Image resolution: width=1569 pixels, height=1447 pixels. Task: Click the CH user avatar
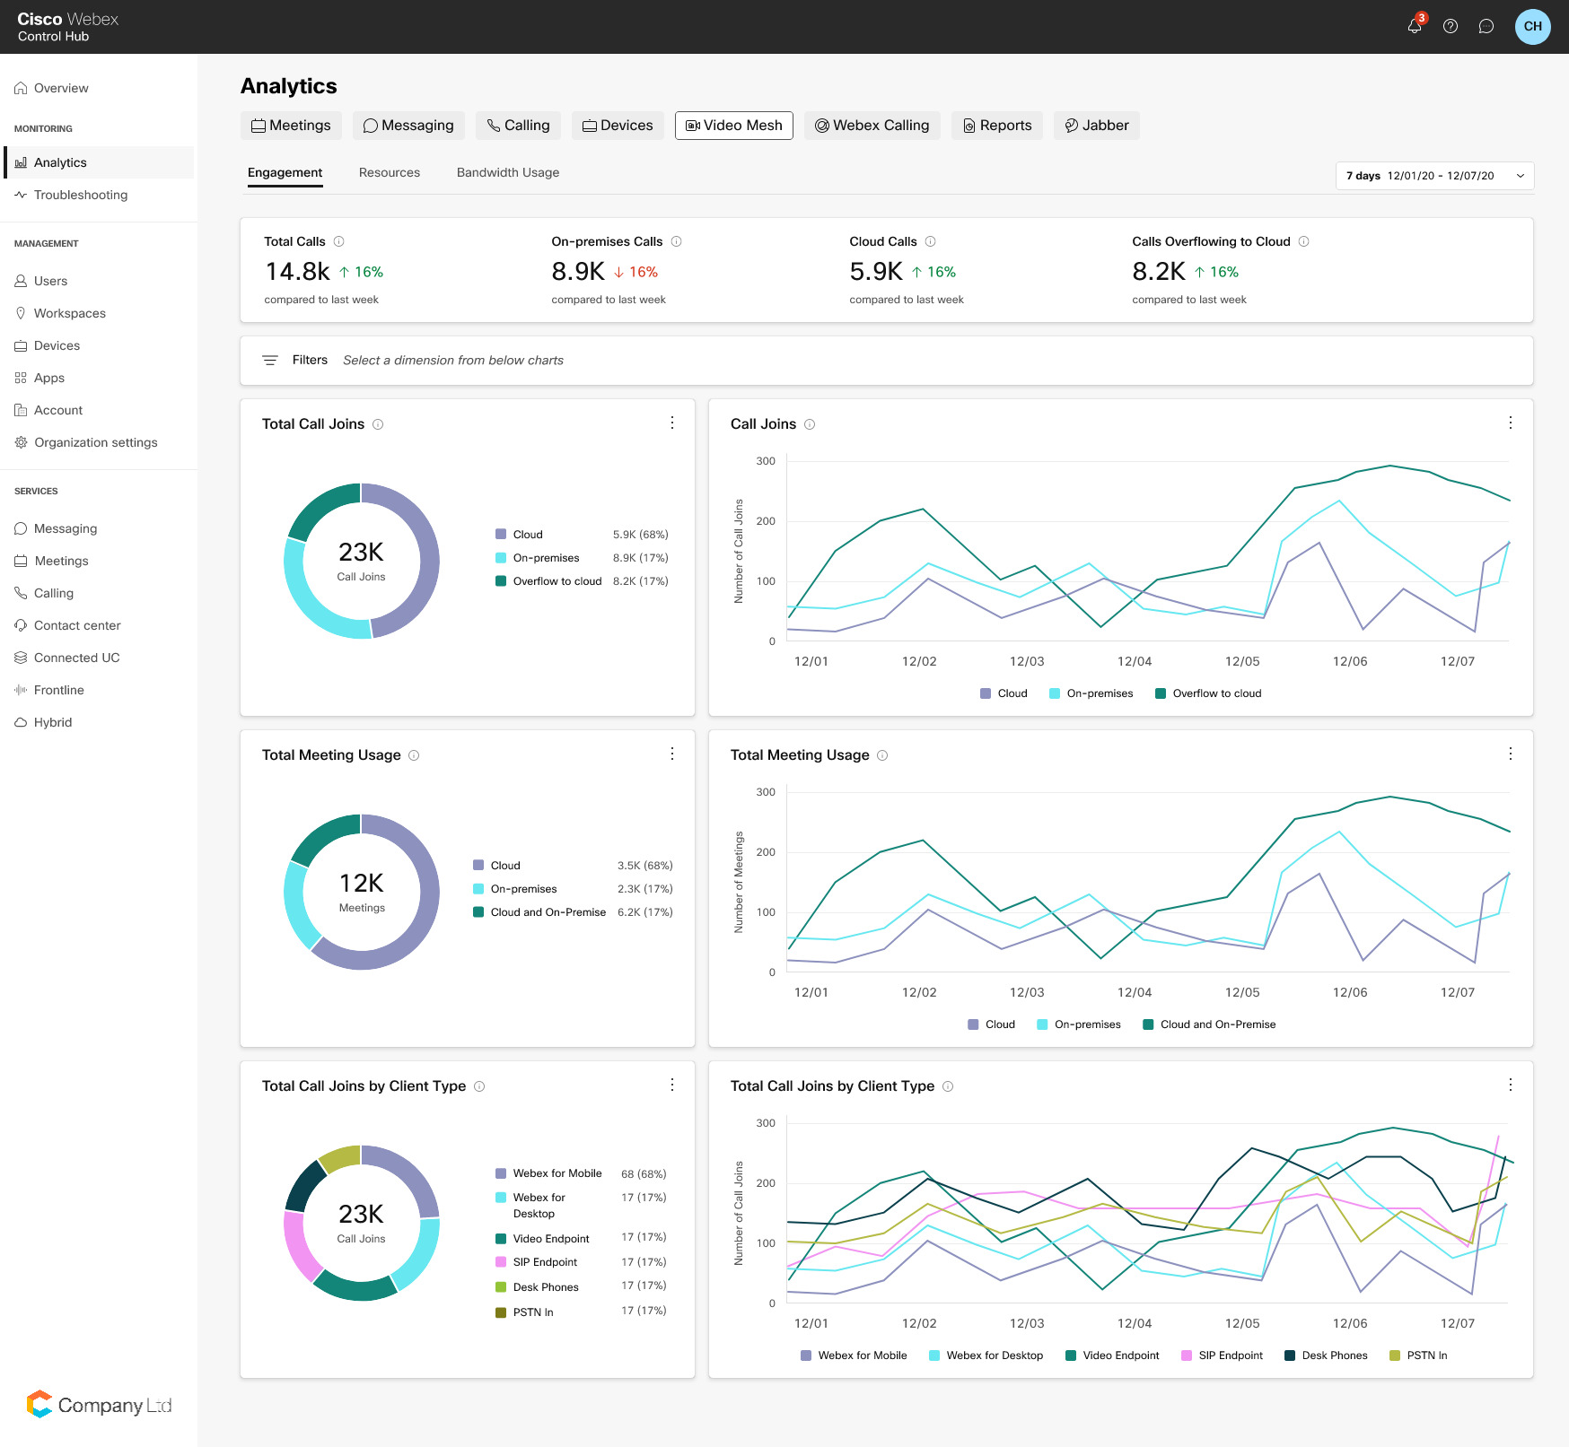pos(1532,26)
